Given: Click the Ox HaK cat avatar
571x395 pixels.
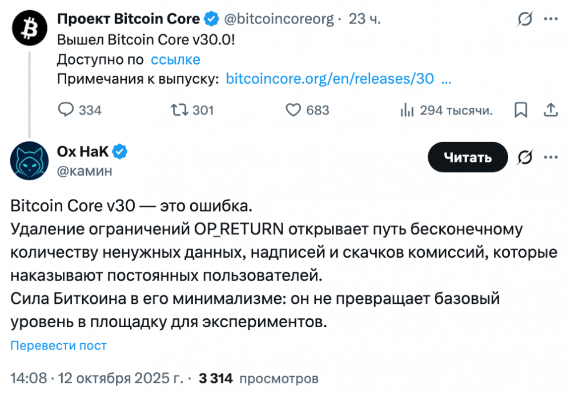Looking at the screenshot, I should click(29, 161).
